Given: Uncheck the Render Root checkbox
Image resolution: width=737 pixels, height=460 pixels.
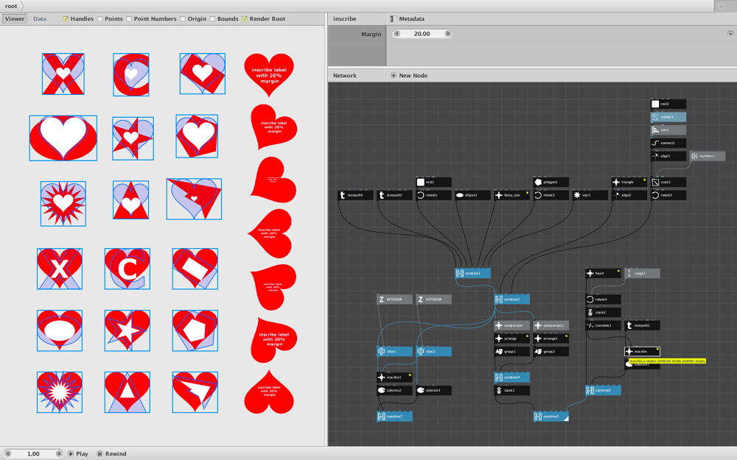Looking at the screenshot, I should coord(245,19).
